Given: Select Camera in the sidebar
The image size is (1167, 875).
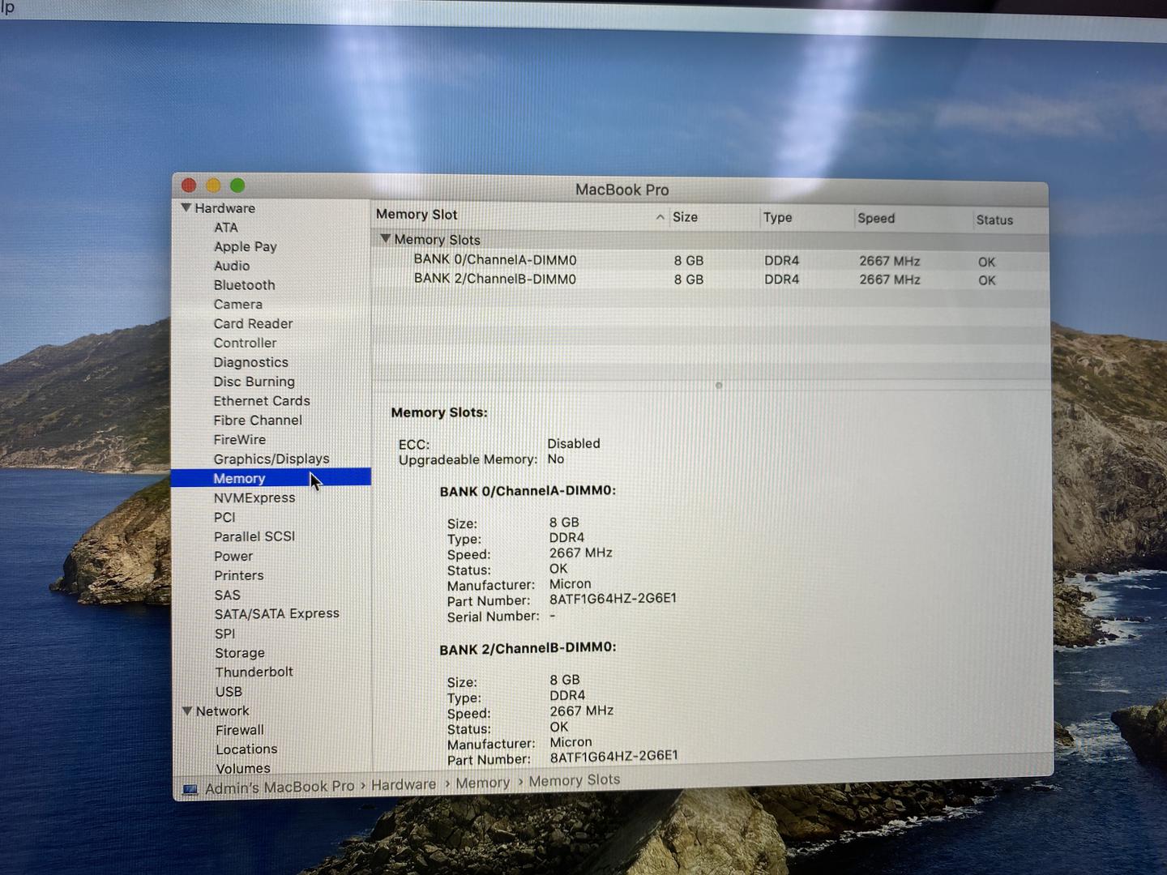Looking at the screenshot, I should tap(238, 305).
